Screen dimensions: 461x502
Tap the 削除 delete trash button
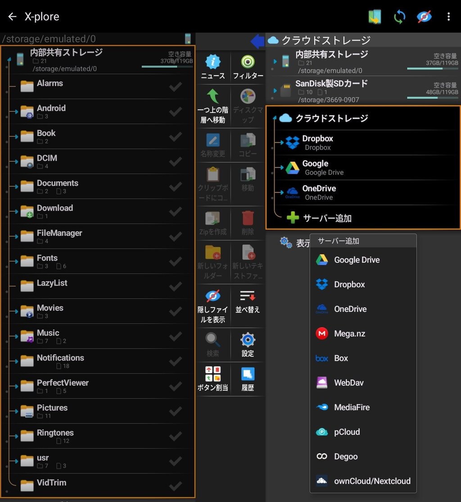tap(248, 223)
